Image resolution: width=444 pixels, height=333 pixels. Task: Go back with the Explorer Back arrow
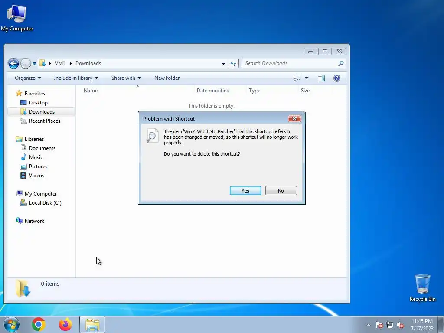click(x=13, y=63)
